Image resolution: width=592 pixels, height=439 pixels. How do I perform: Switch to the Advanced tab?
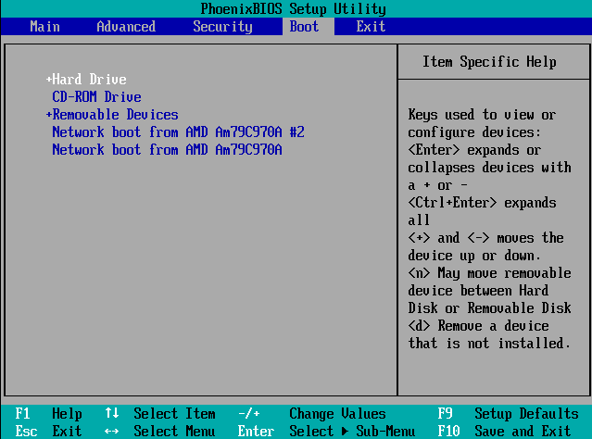pyautogui.click(x=126, y=27)
